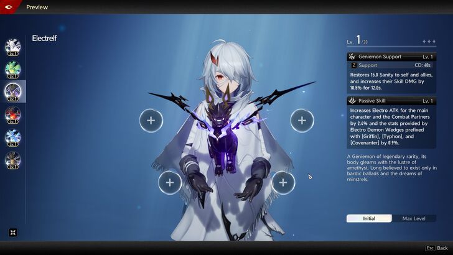Select the blue Geniemon in the sidebar

[x=12, y=137]
